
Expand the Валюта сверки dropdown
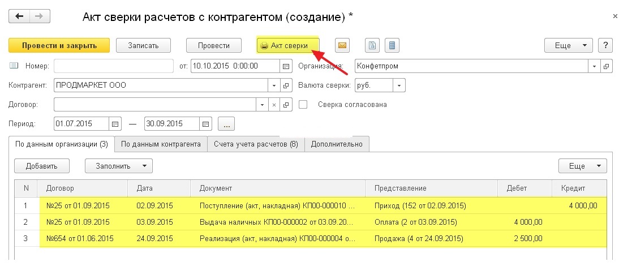click(399, 85)
